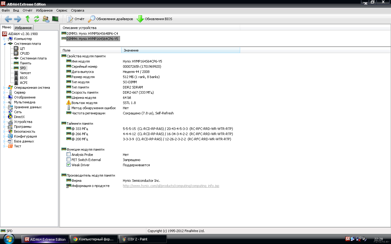Select the BIOS tree item
This screenshot has height=244, width=391.
tap(24, 78)
